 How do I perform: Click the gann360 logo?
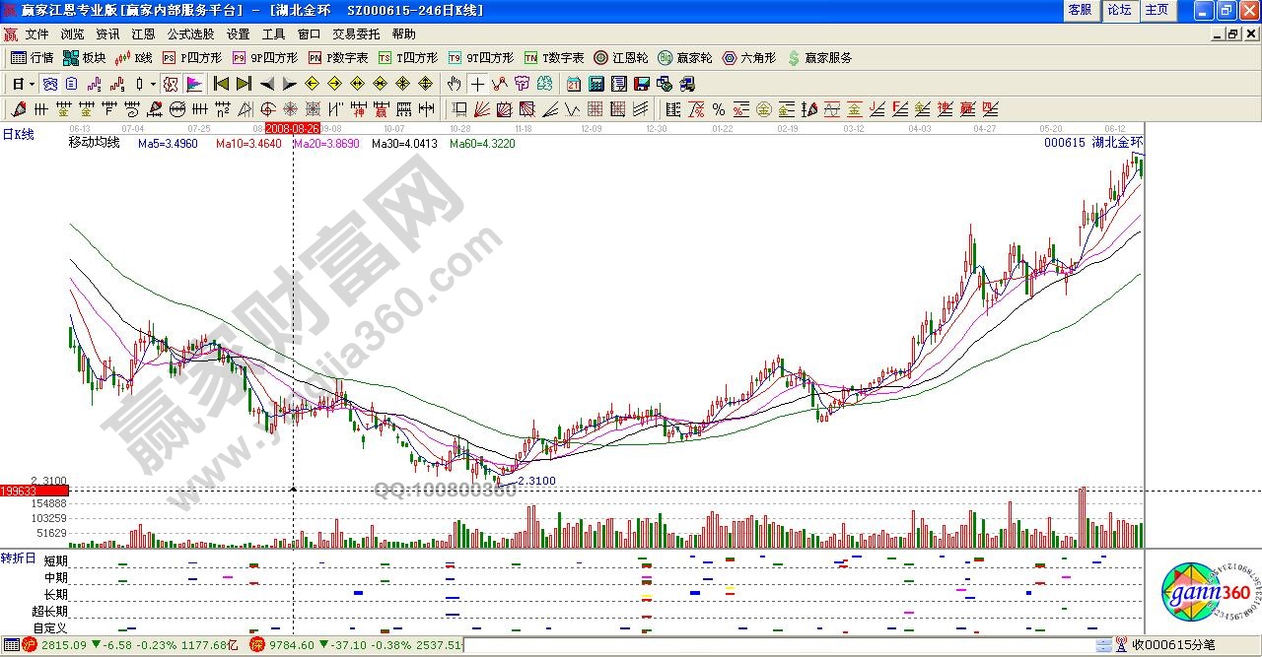[1206, 593]
